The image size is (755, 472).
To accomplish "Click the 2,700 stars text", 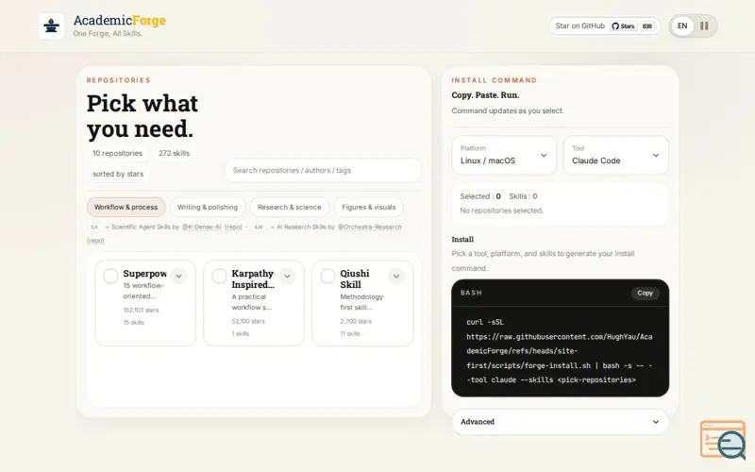I will click(x=356, y=321).
